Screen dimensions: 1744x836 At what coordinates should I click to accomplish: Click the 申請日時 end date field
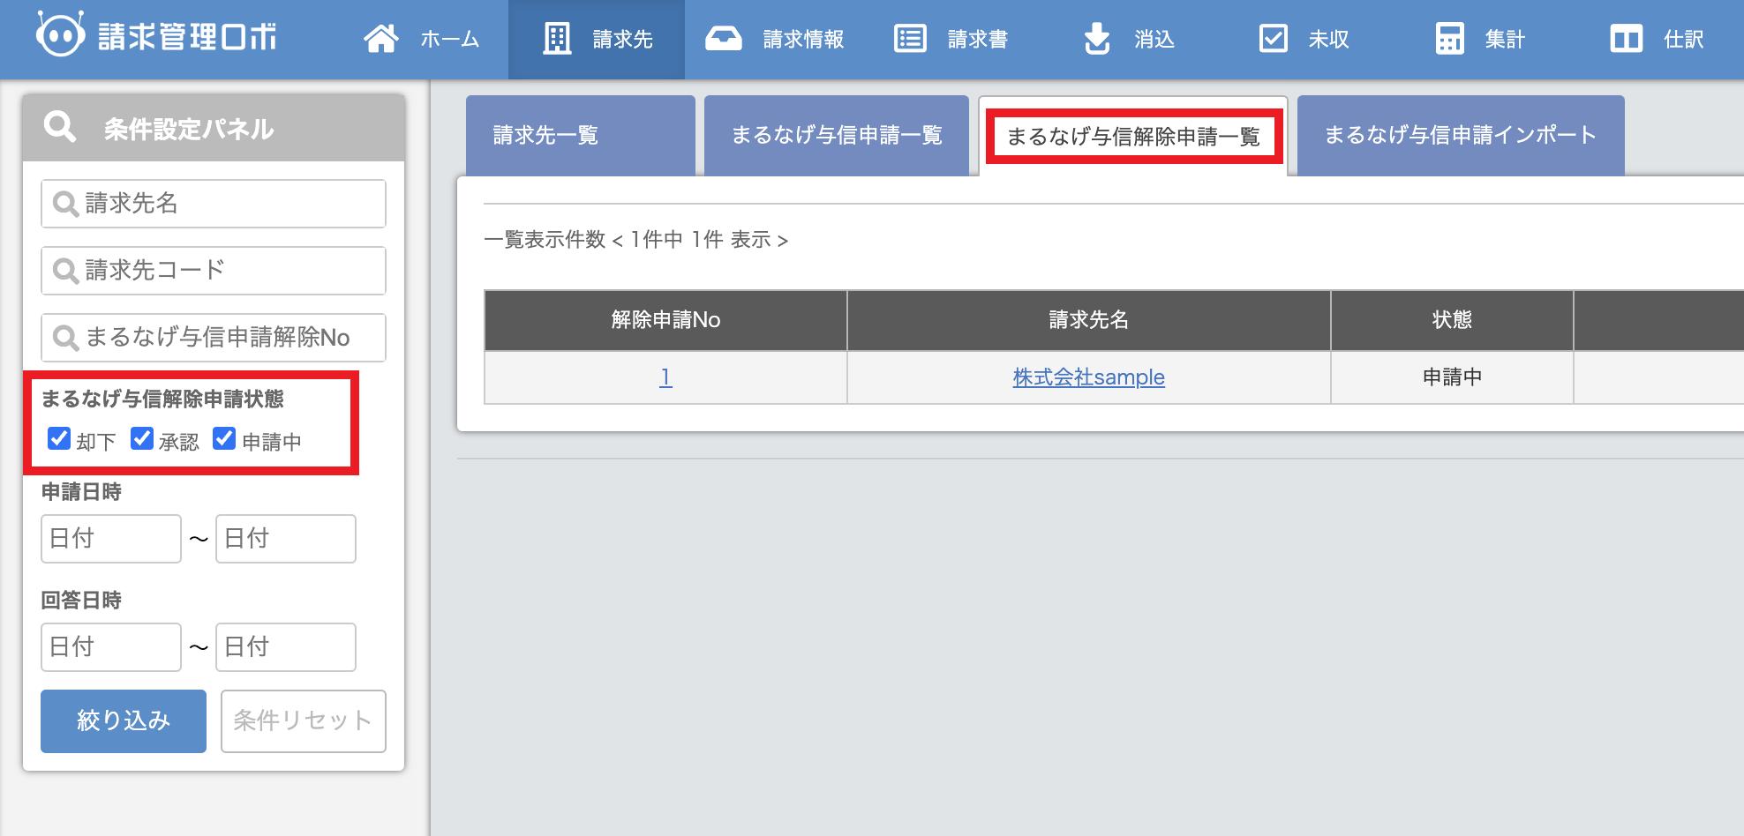pyautogui.click(x=286, y=539)
